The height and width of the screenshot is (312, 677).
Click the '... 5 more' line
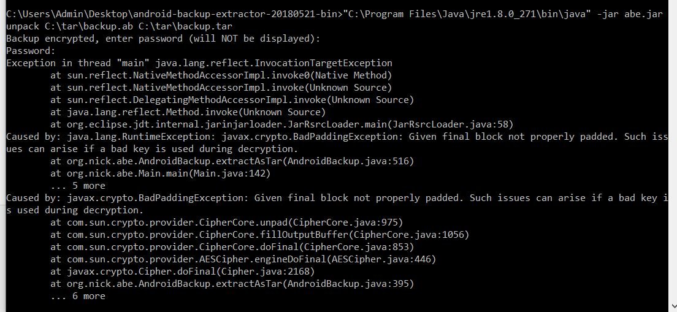(78, 186)
